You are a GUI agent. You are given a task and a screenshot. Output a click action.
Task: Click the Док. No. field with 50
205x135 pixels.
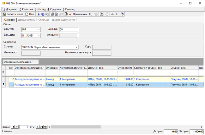(x=69, y=30)
